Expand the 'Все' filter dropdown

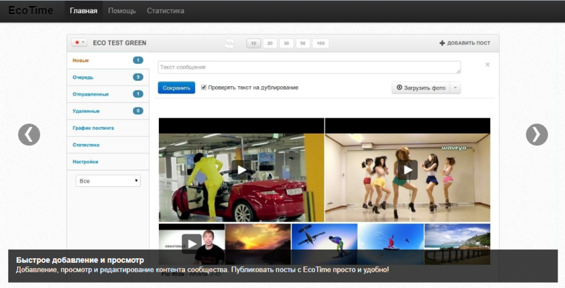[108, 181]
